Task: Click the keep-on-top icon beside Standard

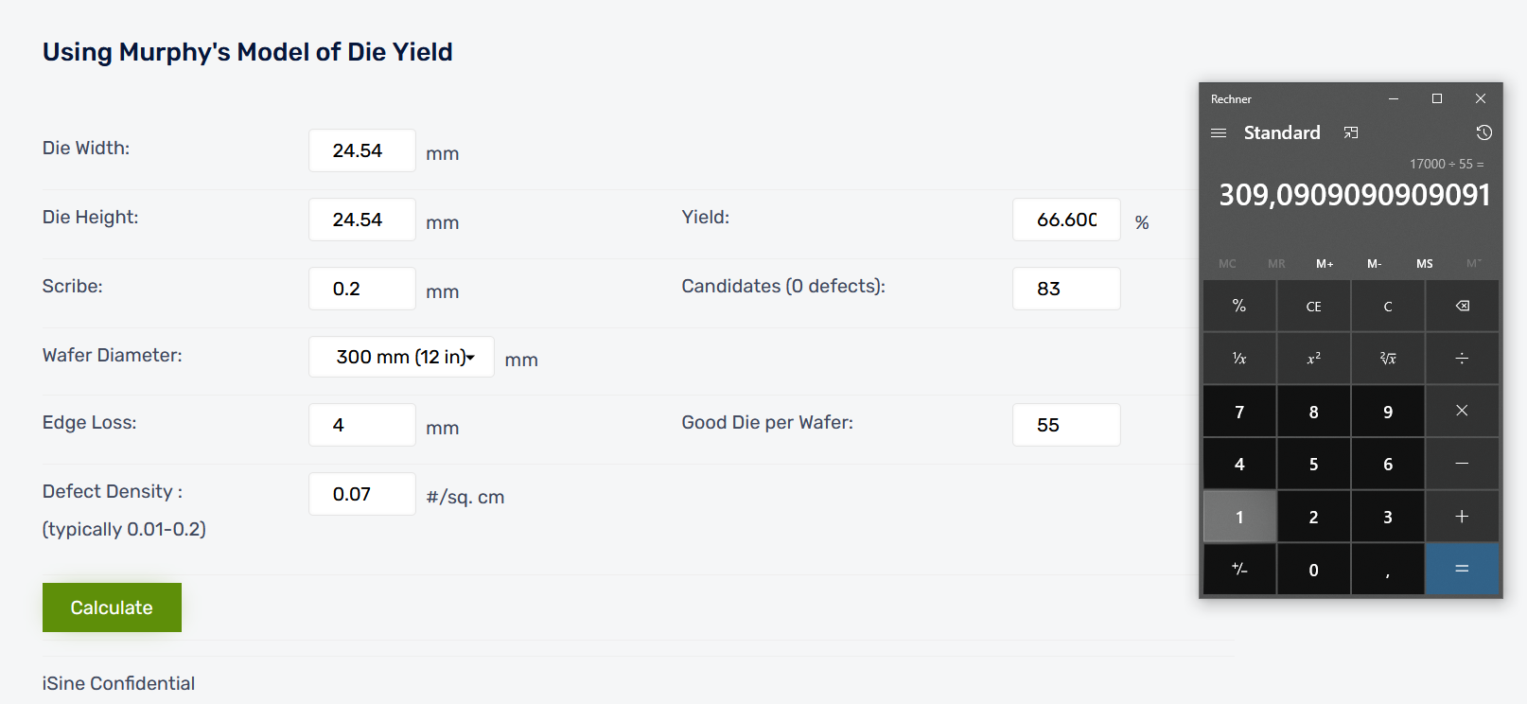Action: tap(1351, 133)
